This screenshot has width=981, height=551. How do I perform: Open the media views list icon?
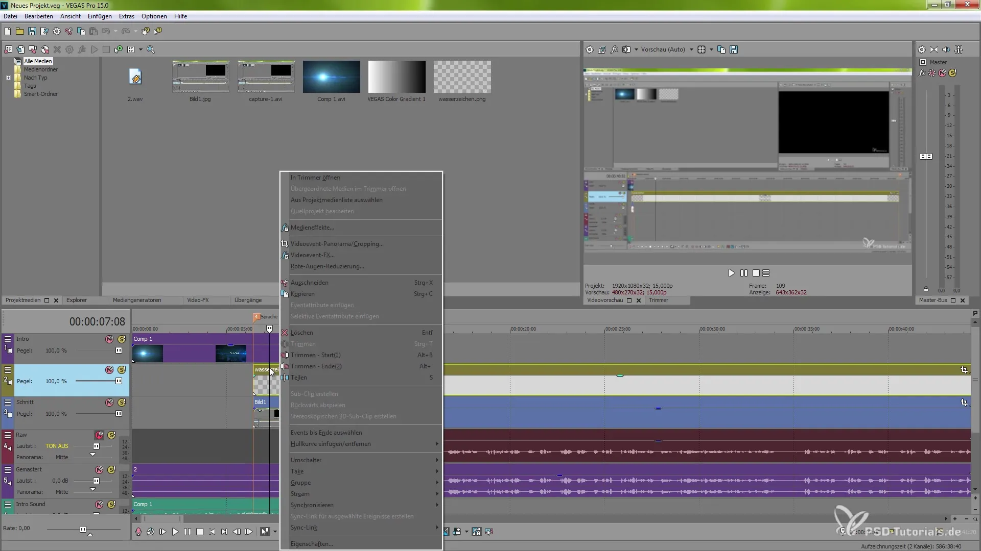point(131,49)
